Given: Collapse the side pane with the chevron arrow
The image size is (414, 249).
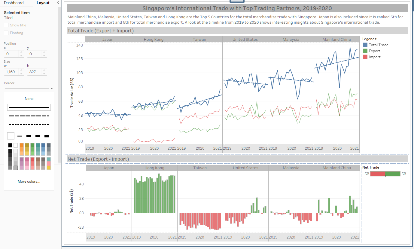Looking at the screenshot, I should 58,3.
